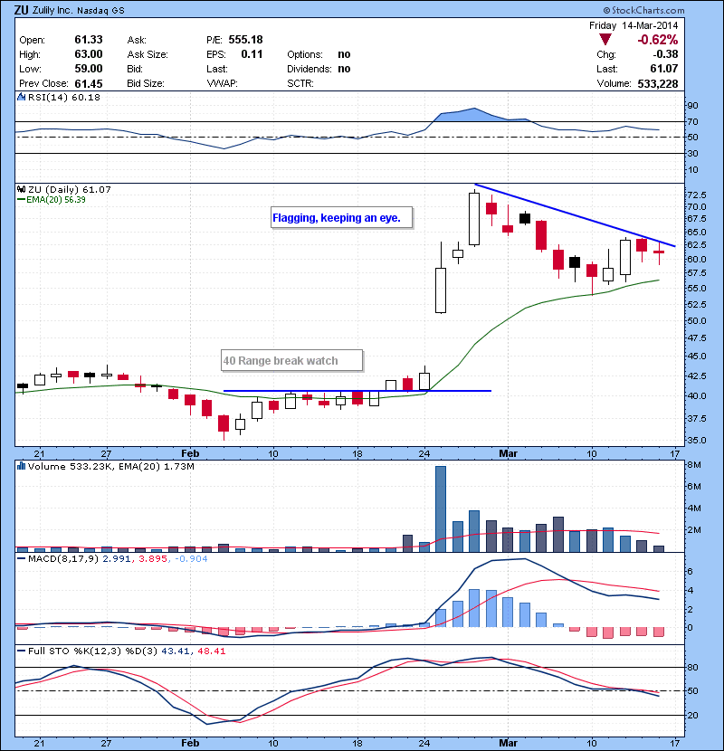Click the 'ZU (Daily) 61.07' chart label
724x751 pixels.
tap(70, 190)
